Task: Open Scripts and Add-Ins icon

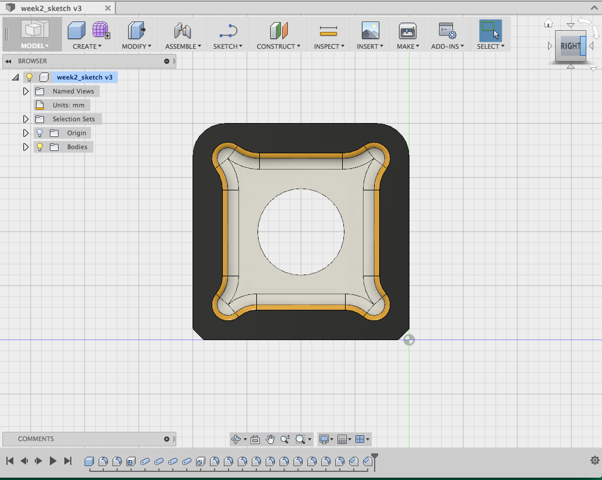Action: point(447,31)
